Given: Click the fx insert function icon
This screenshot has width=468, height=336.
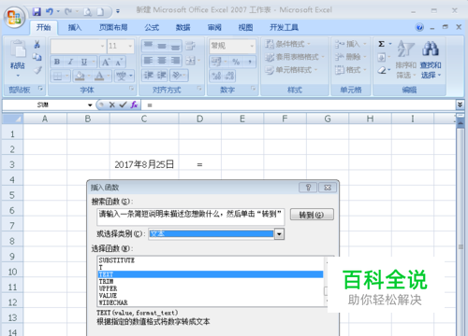Looking at the screenshot, I should pyautogui.click(x=134, y=105).
